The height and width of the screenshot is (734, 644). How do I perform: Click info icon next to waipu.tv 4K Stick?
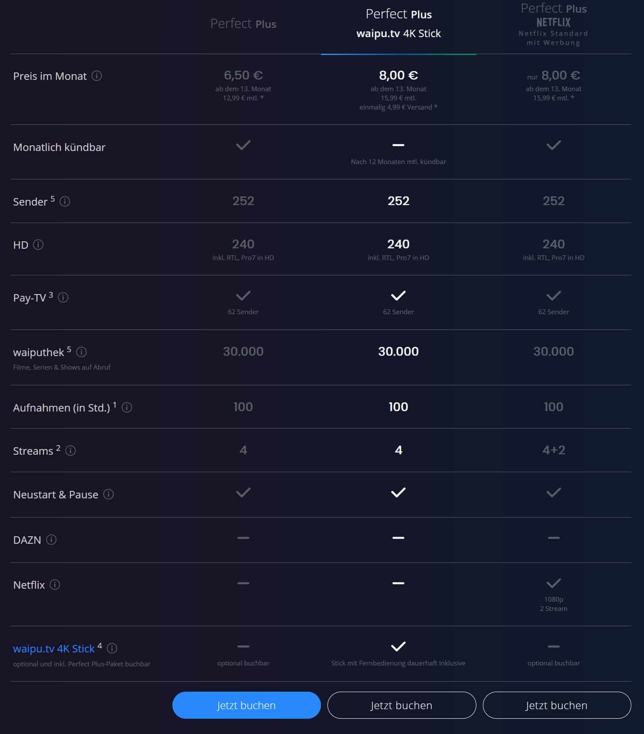tap(112, 648)
